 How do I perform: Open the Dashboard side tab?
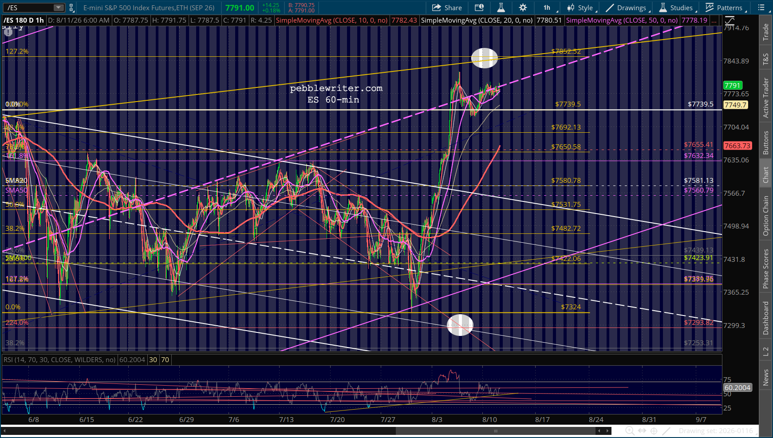point(765,318)
